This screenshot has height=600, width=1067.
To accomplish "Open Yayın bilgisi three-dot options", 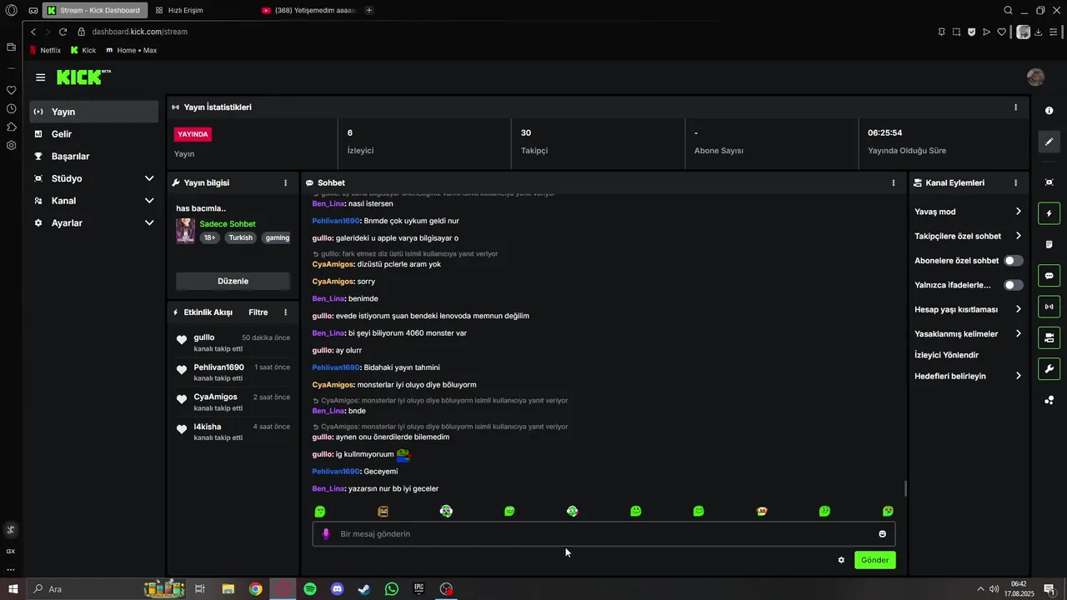I will [285, 182].
